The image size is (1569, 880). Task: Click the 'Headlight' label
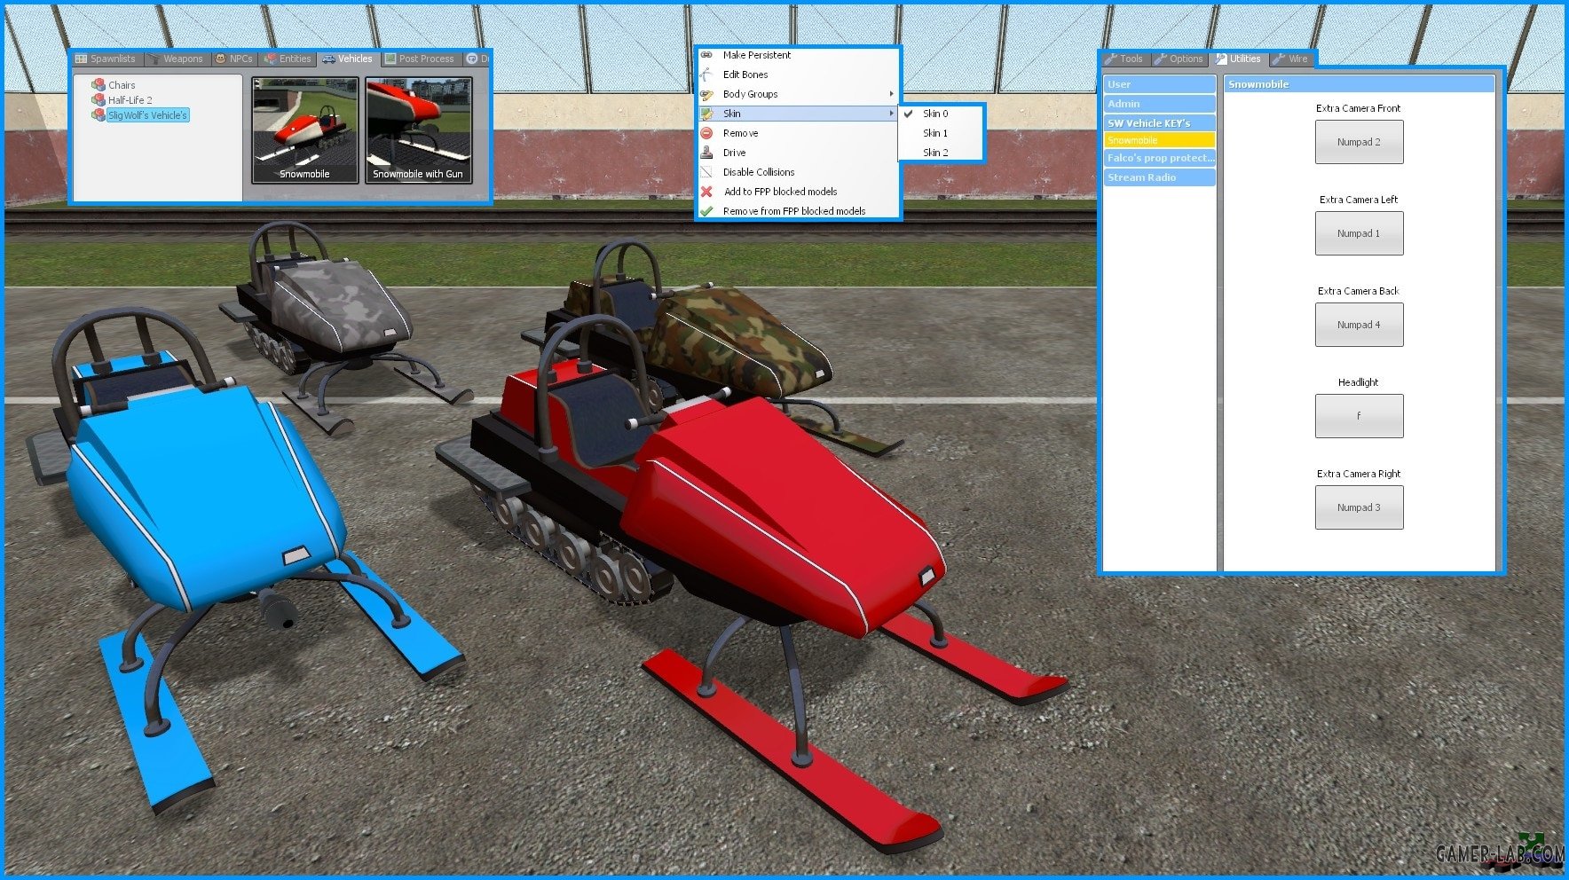coord(1359,382)
